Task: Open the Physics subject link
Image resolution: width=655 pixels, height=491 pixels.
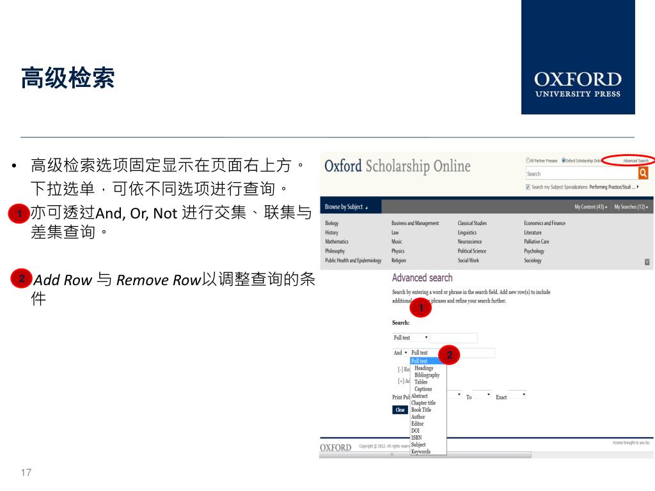Action: (398, 251)
